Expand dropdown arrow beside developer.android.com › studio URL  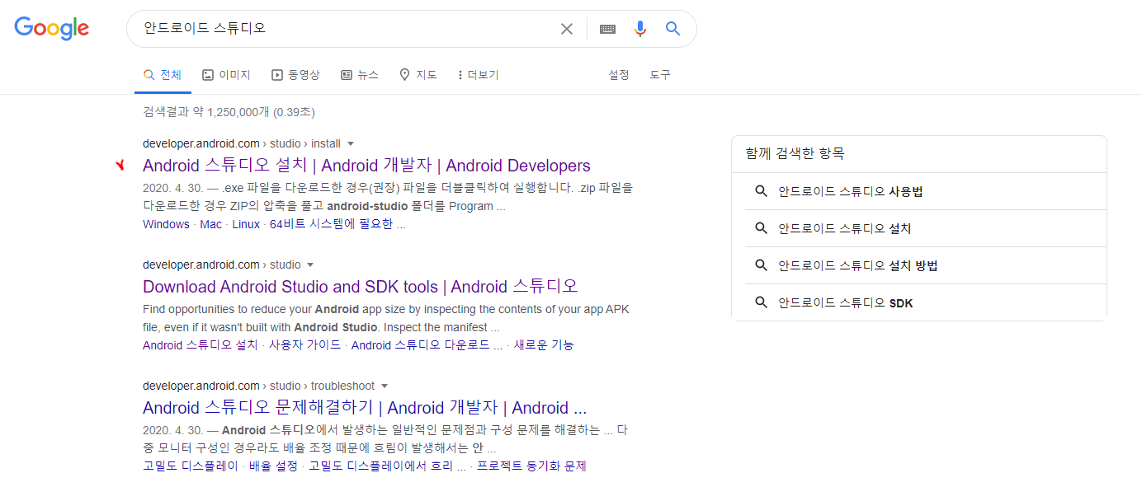(310, 265)
